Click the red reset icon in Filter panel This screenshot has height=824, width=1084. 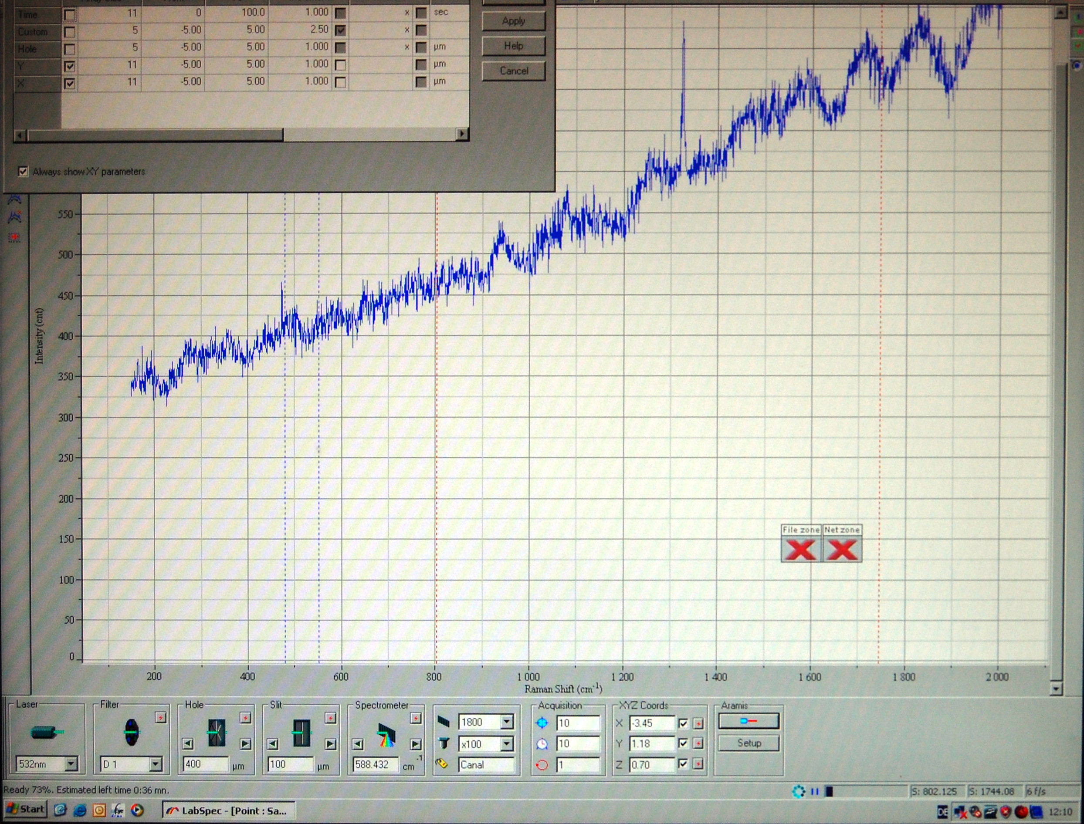click(160, 718)
